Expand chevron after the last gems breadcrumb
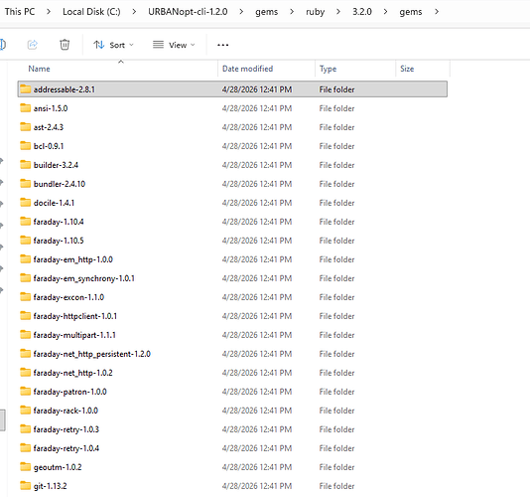Screen dimensions: 530x497 [437, 12]
